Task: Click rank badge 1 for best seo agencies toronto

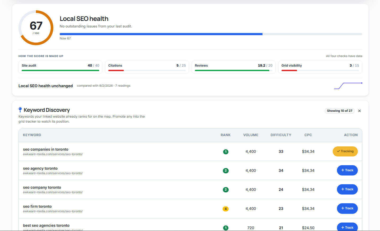Action: point(226,228)
